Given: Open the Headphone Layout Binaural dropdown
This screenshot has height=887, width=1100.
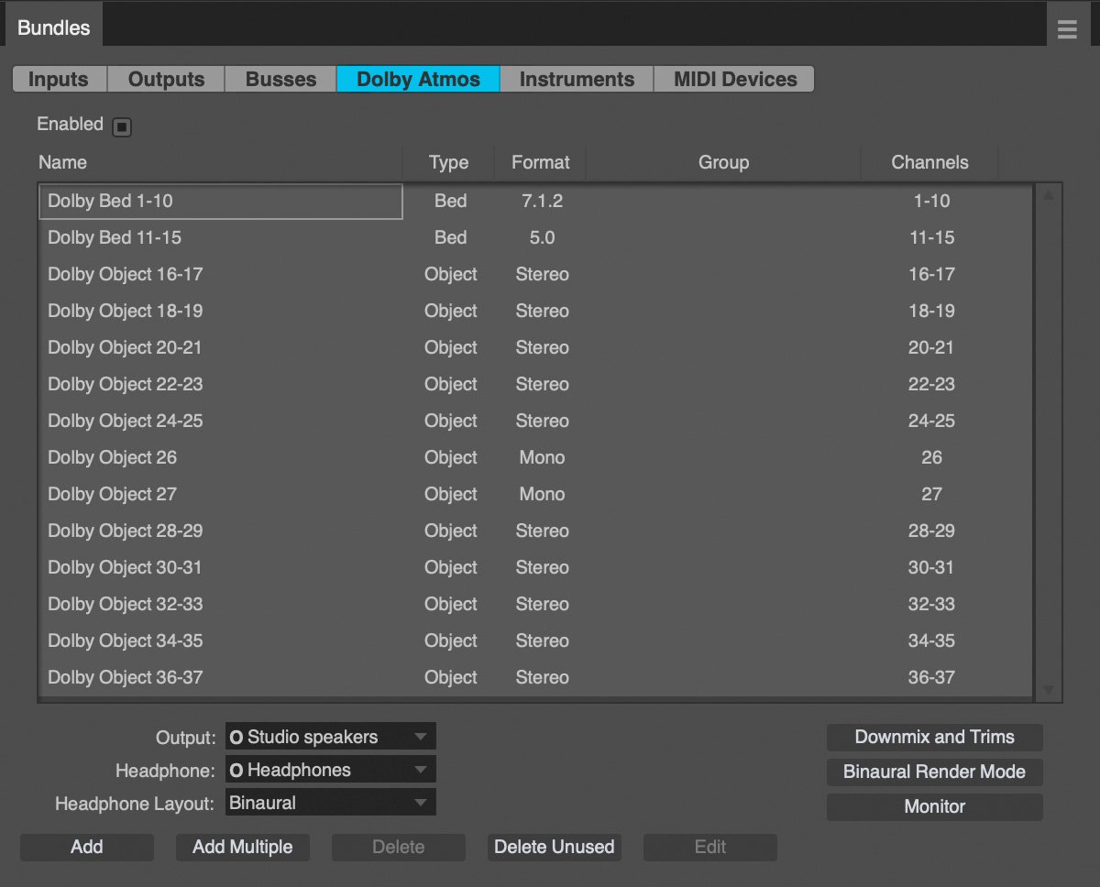Looking at the screenshot, I should click(x=331, y=803).
